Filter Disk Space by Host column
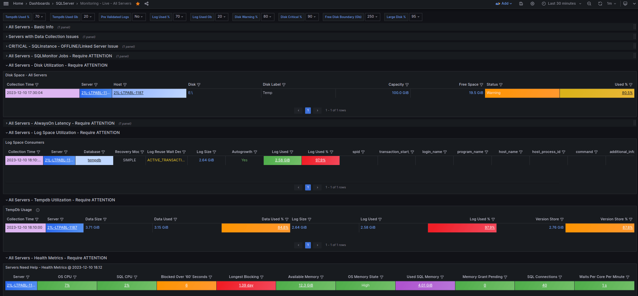The image size is (638, 296). [x=125, y=85]
